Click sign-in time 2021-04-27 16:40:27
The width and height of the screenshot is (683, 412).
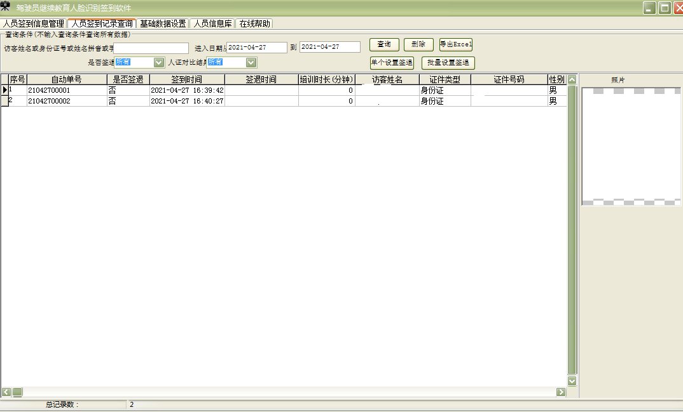(187, 101)
